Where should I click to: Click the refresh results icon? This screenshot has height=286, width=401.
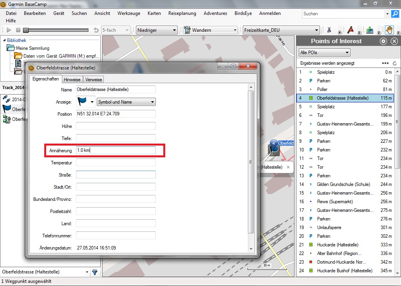(395, 63)
